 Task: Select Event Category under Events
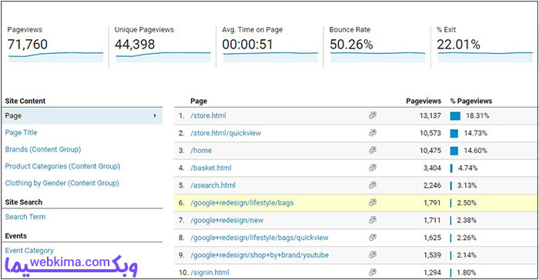(29, 251)
